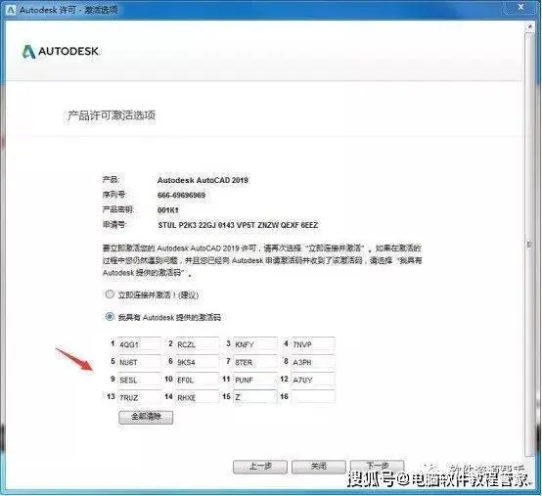Screen dimensions: 542x496
Task: Click the 申请号 label
Action: (x=114, y=225)
